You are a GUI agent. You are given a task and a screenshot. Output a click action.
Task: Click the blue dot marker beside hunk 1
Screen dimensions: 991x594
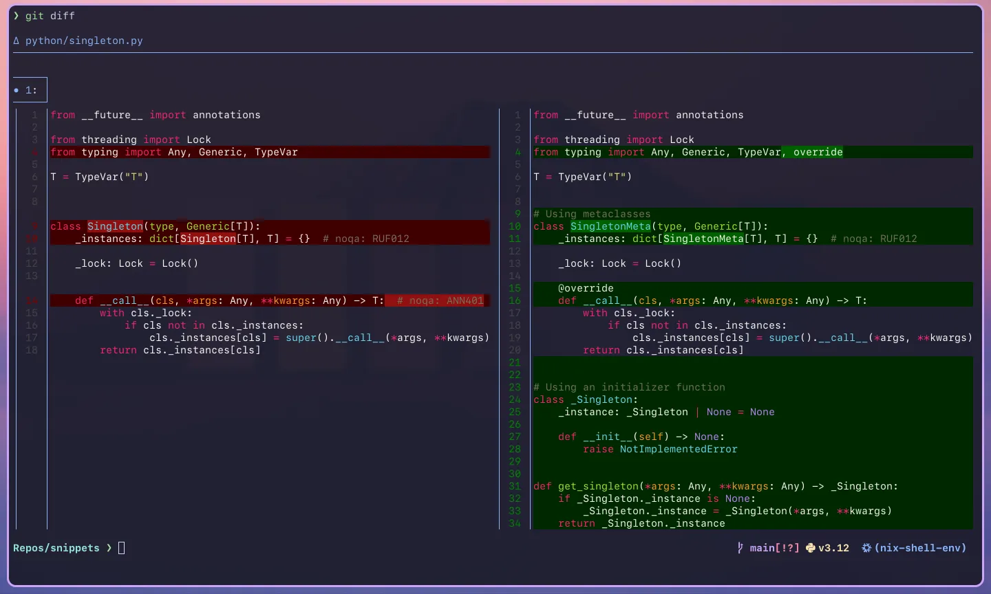pyautogui.click(x=16, y=90)
